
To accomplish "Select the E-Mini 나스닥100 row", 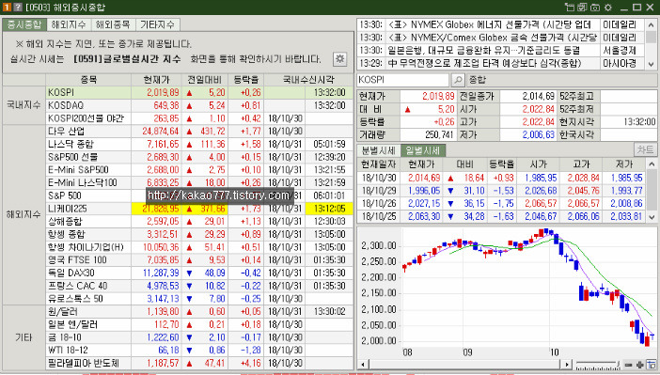I will 199,182.
